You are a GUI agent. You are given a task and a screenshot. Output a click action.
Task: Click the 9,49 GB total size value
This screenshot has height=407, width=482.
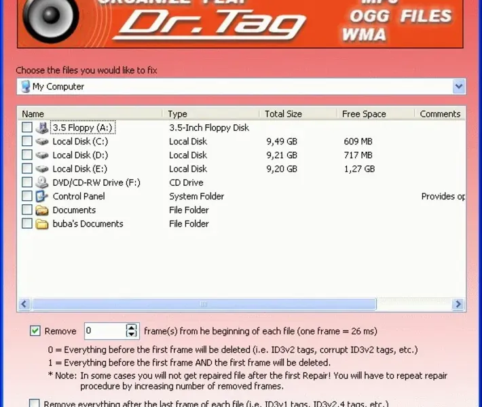(282, 142)
